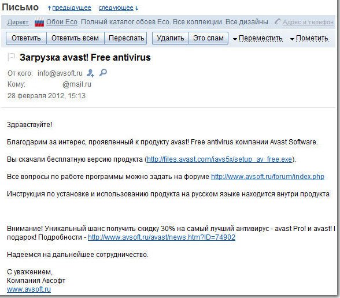Image resolution: width=340 pixels, height=298 pixels.
Task: Click the Russian flag ad icon
Action: coord(39,22)
